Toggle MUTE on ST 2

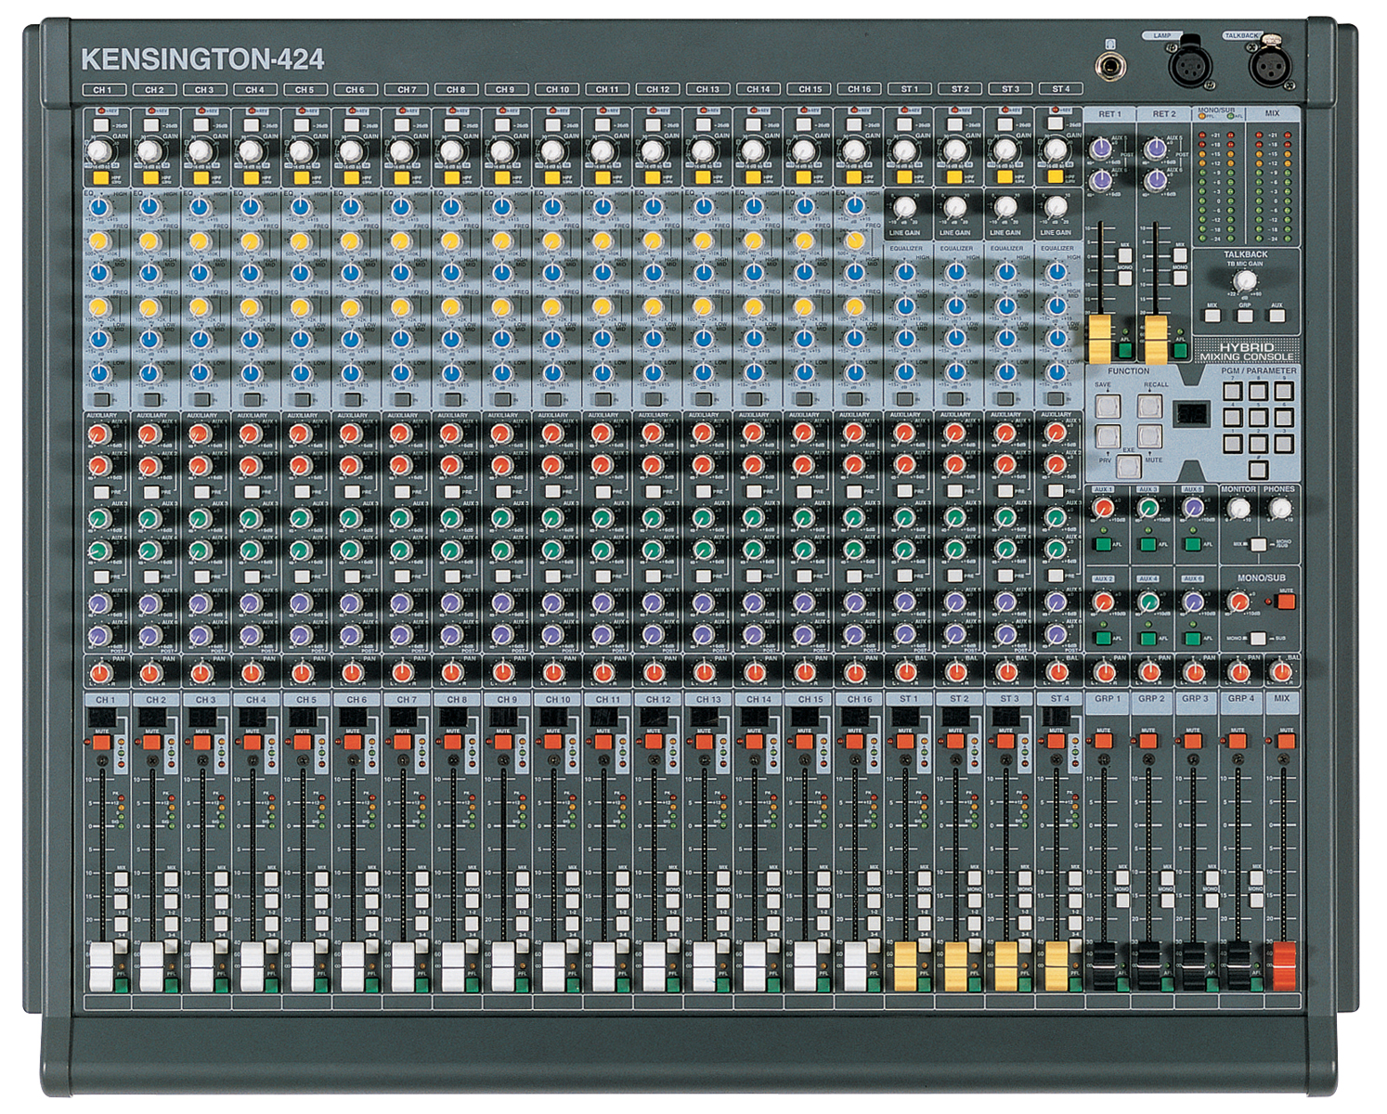click(954, 742)
